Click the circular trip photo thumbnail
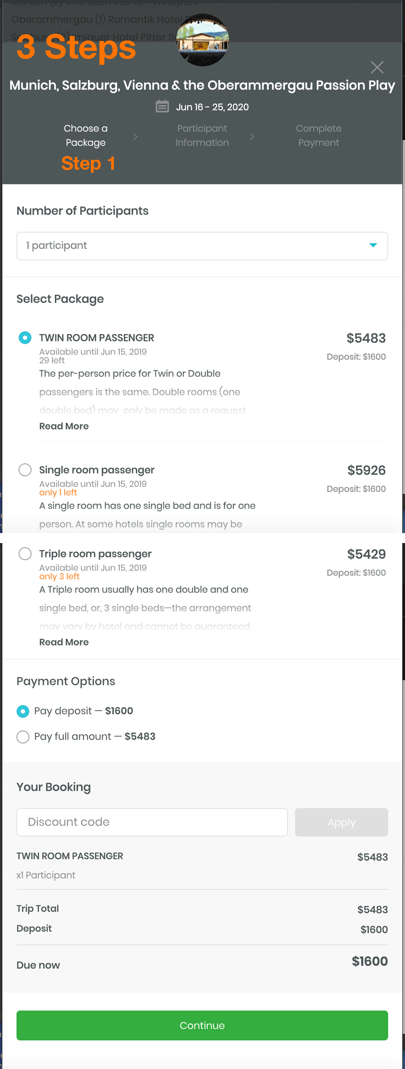The image size is (405, 1069). (x=202, y=40)
